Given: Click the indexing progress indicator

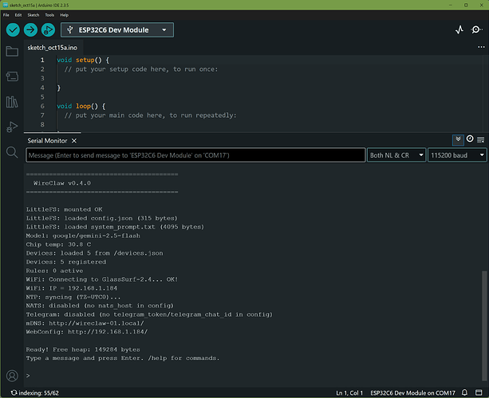Looking at the screenshot, I should (34, 392).
